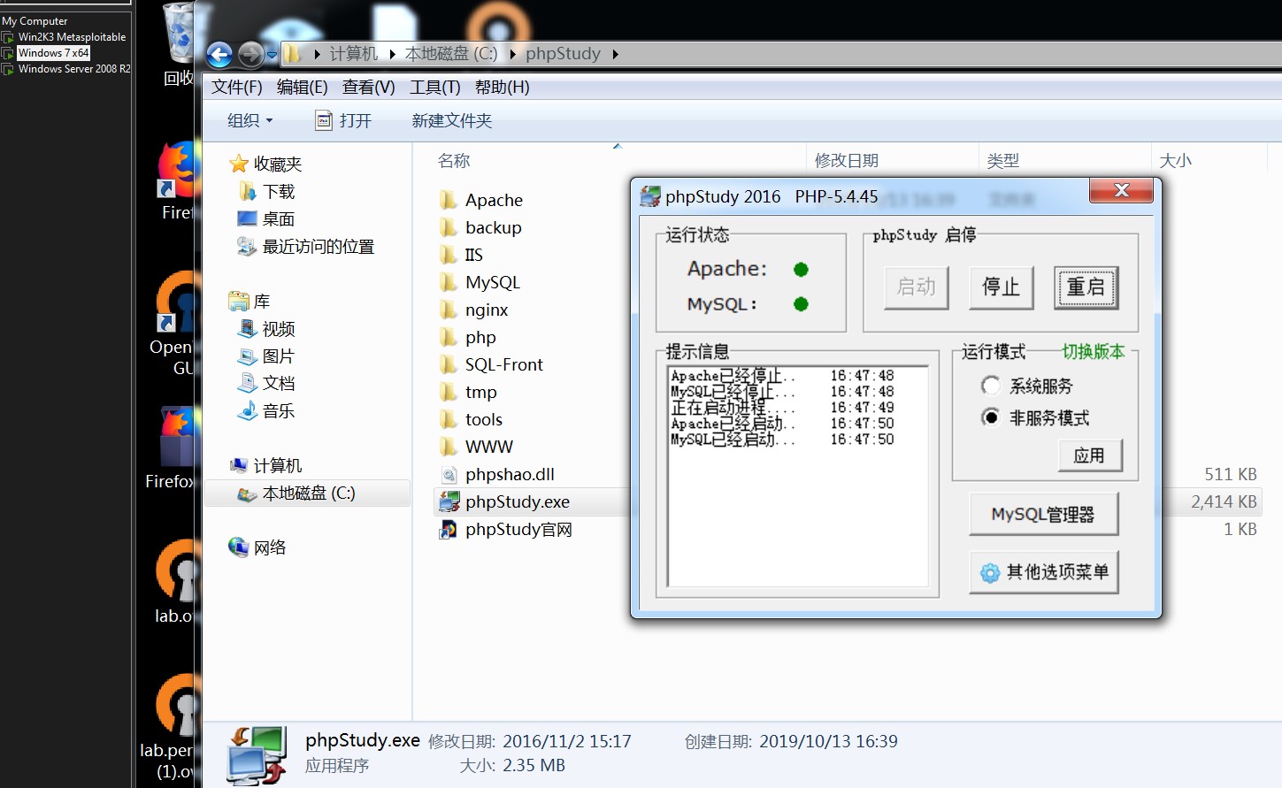This screenshot has width=1282, height=788.
Task: Select the phpStudy官网 shortcut icon
Action: pos(449,529)
